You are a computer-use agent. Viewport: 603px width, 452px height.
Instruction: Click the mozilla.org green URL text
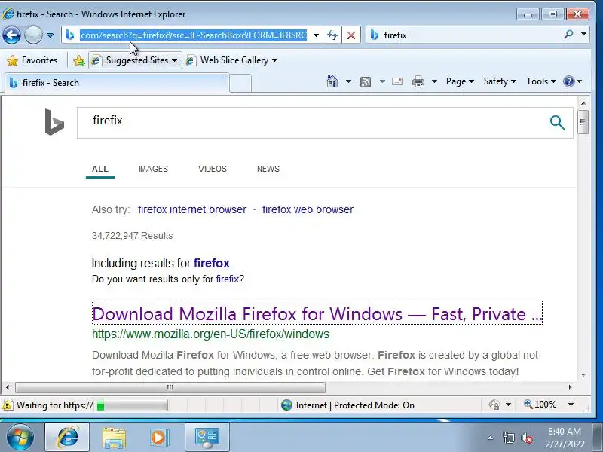click(211, 334)
